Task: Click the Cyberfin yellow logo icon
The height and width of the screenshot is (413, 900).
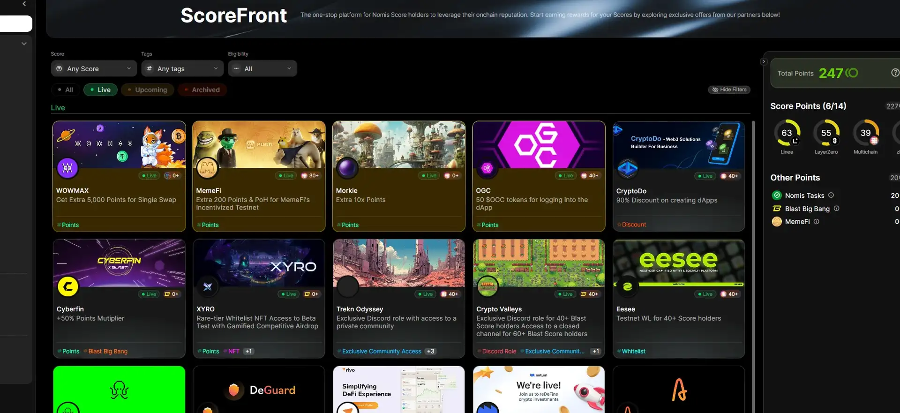Action: [x=68, y=286]
